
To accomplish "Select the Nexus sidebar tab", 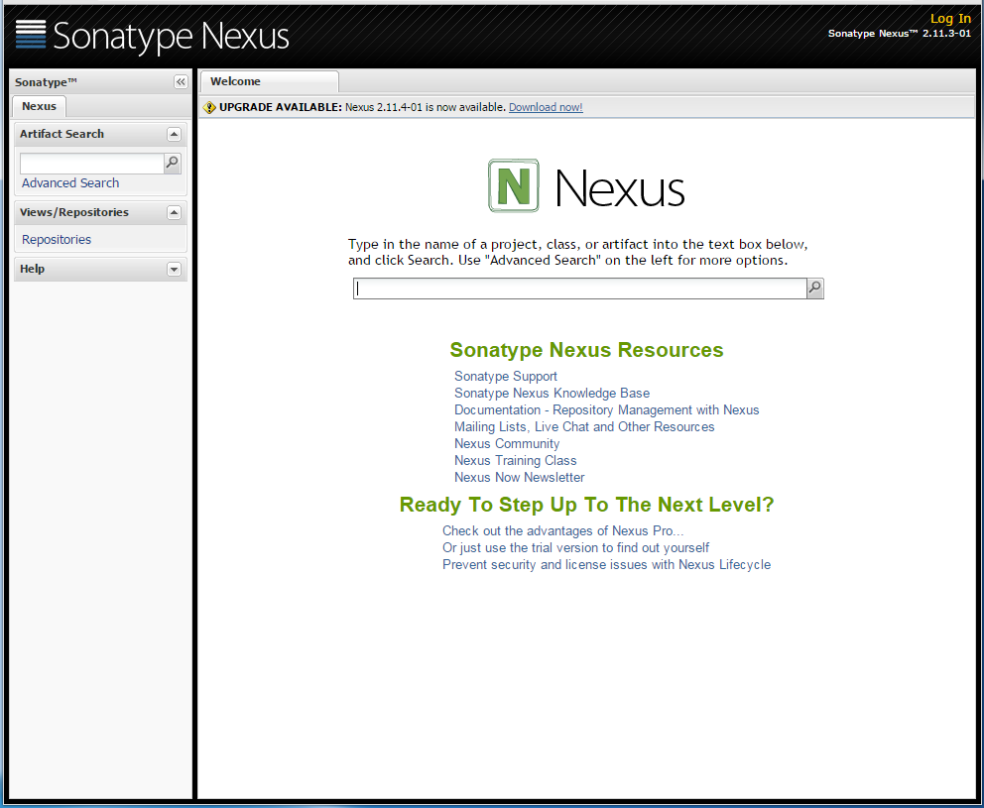I will [x=40, y=106].
